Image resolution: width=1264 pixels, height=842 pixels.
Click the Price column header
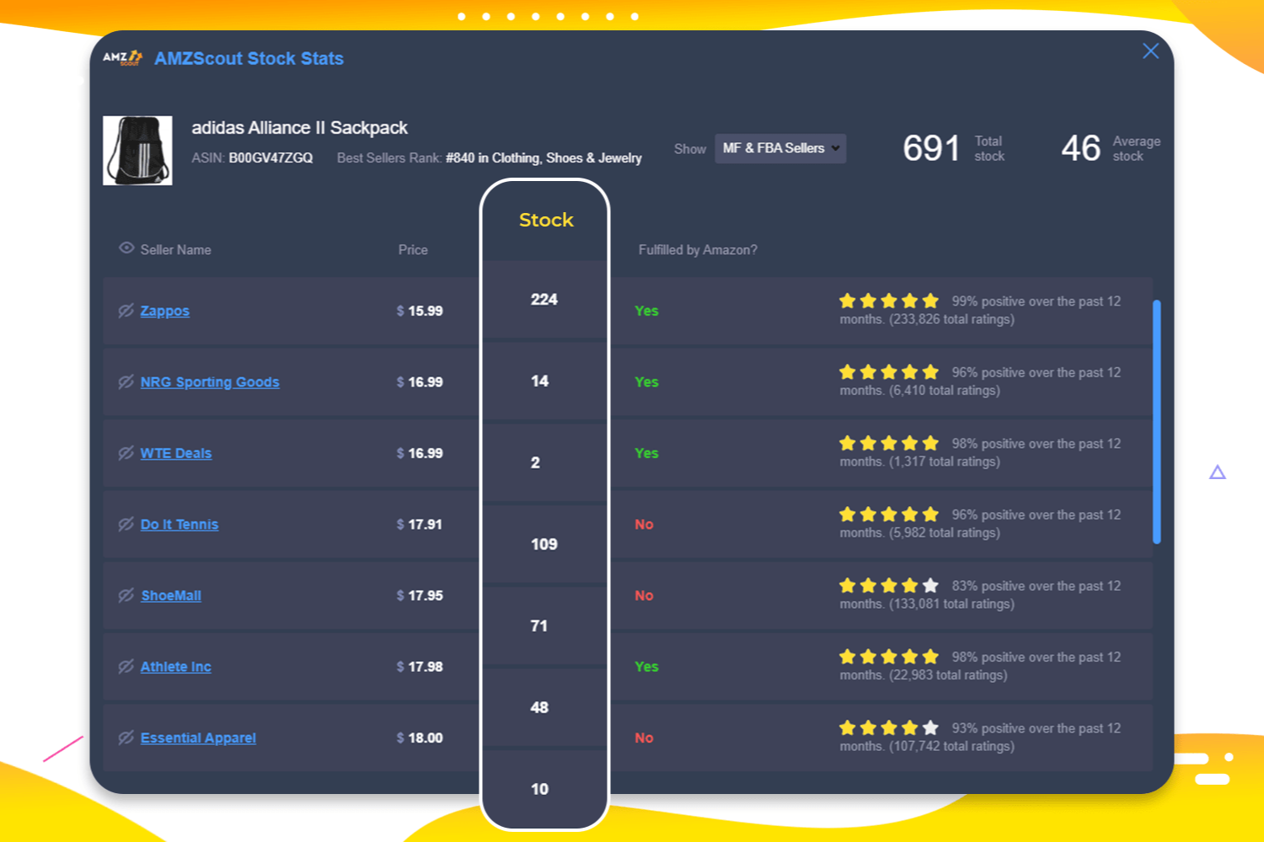tap(413, 249)
